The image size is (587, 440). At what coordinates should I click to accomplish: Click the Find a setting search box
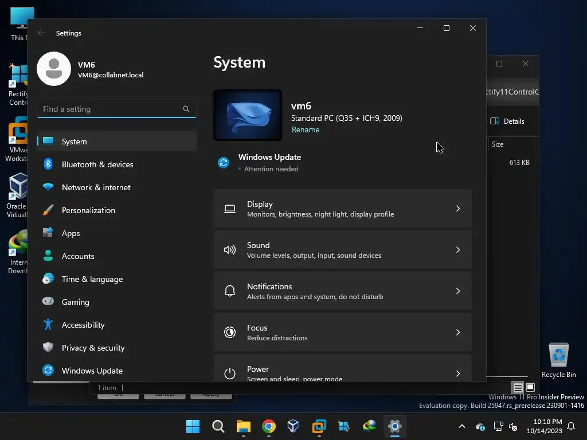pos(117,109)
